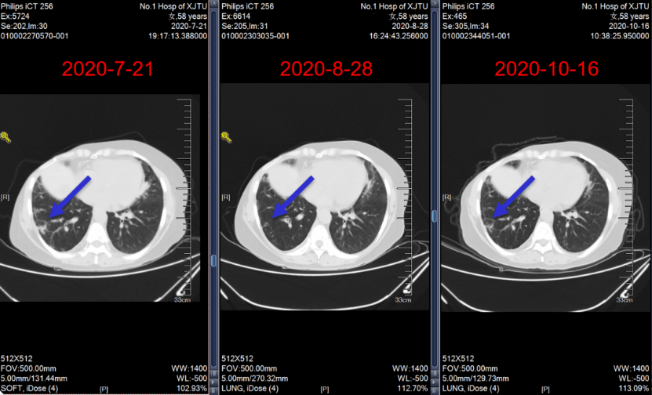Click the yellow key icon in middle panel
Image resolution: width=652 pixels, height=395 pixels.
coord(227,137)
